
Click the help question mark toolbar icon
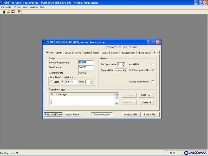pos(19,12)
